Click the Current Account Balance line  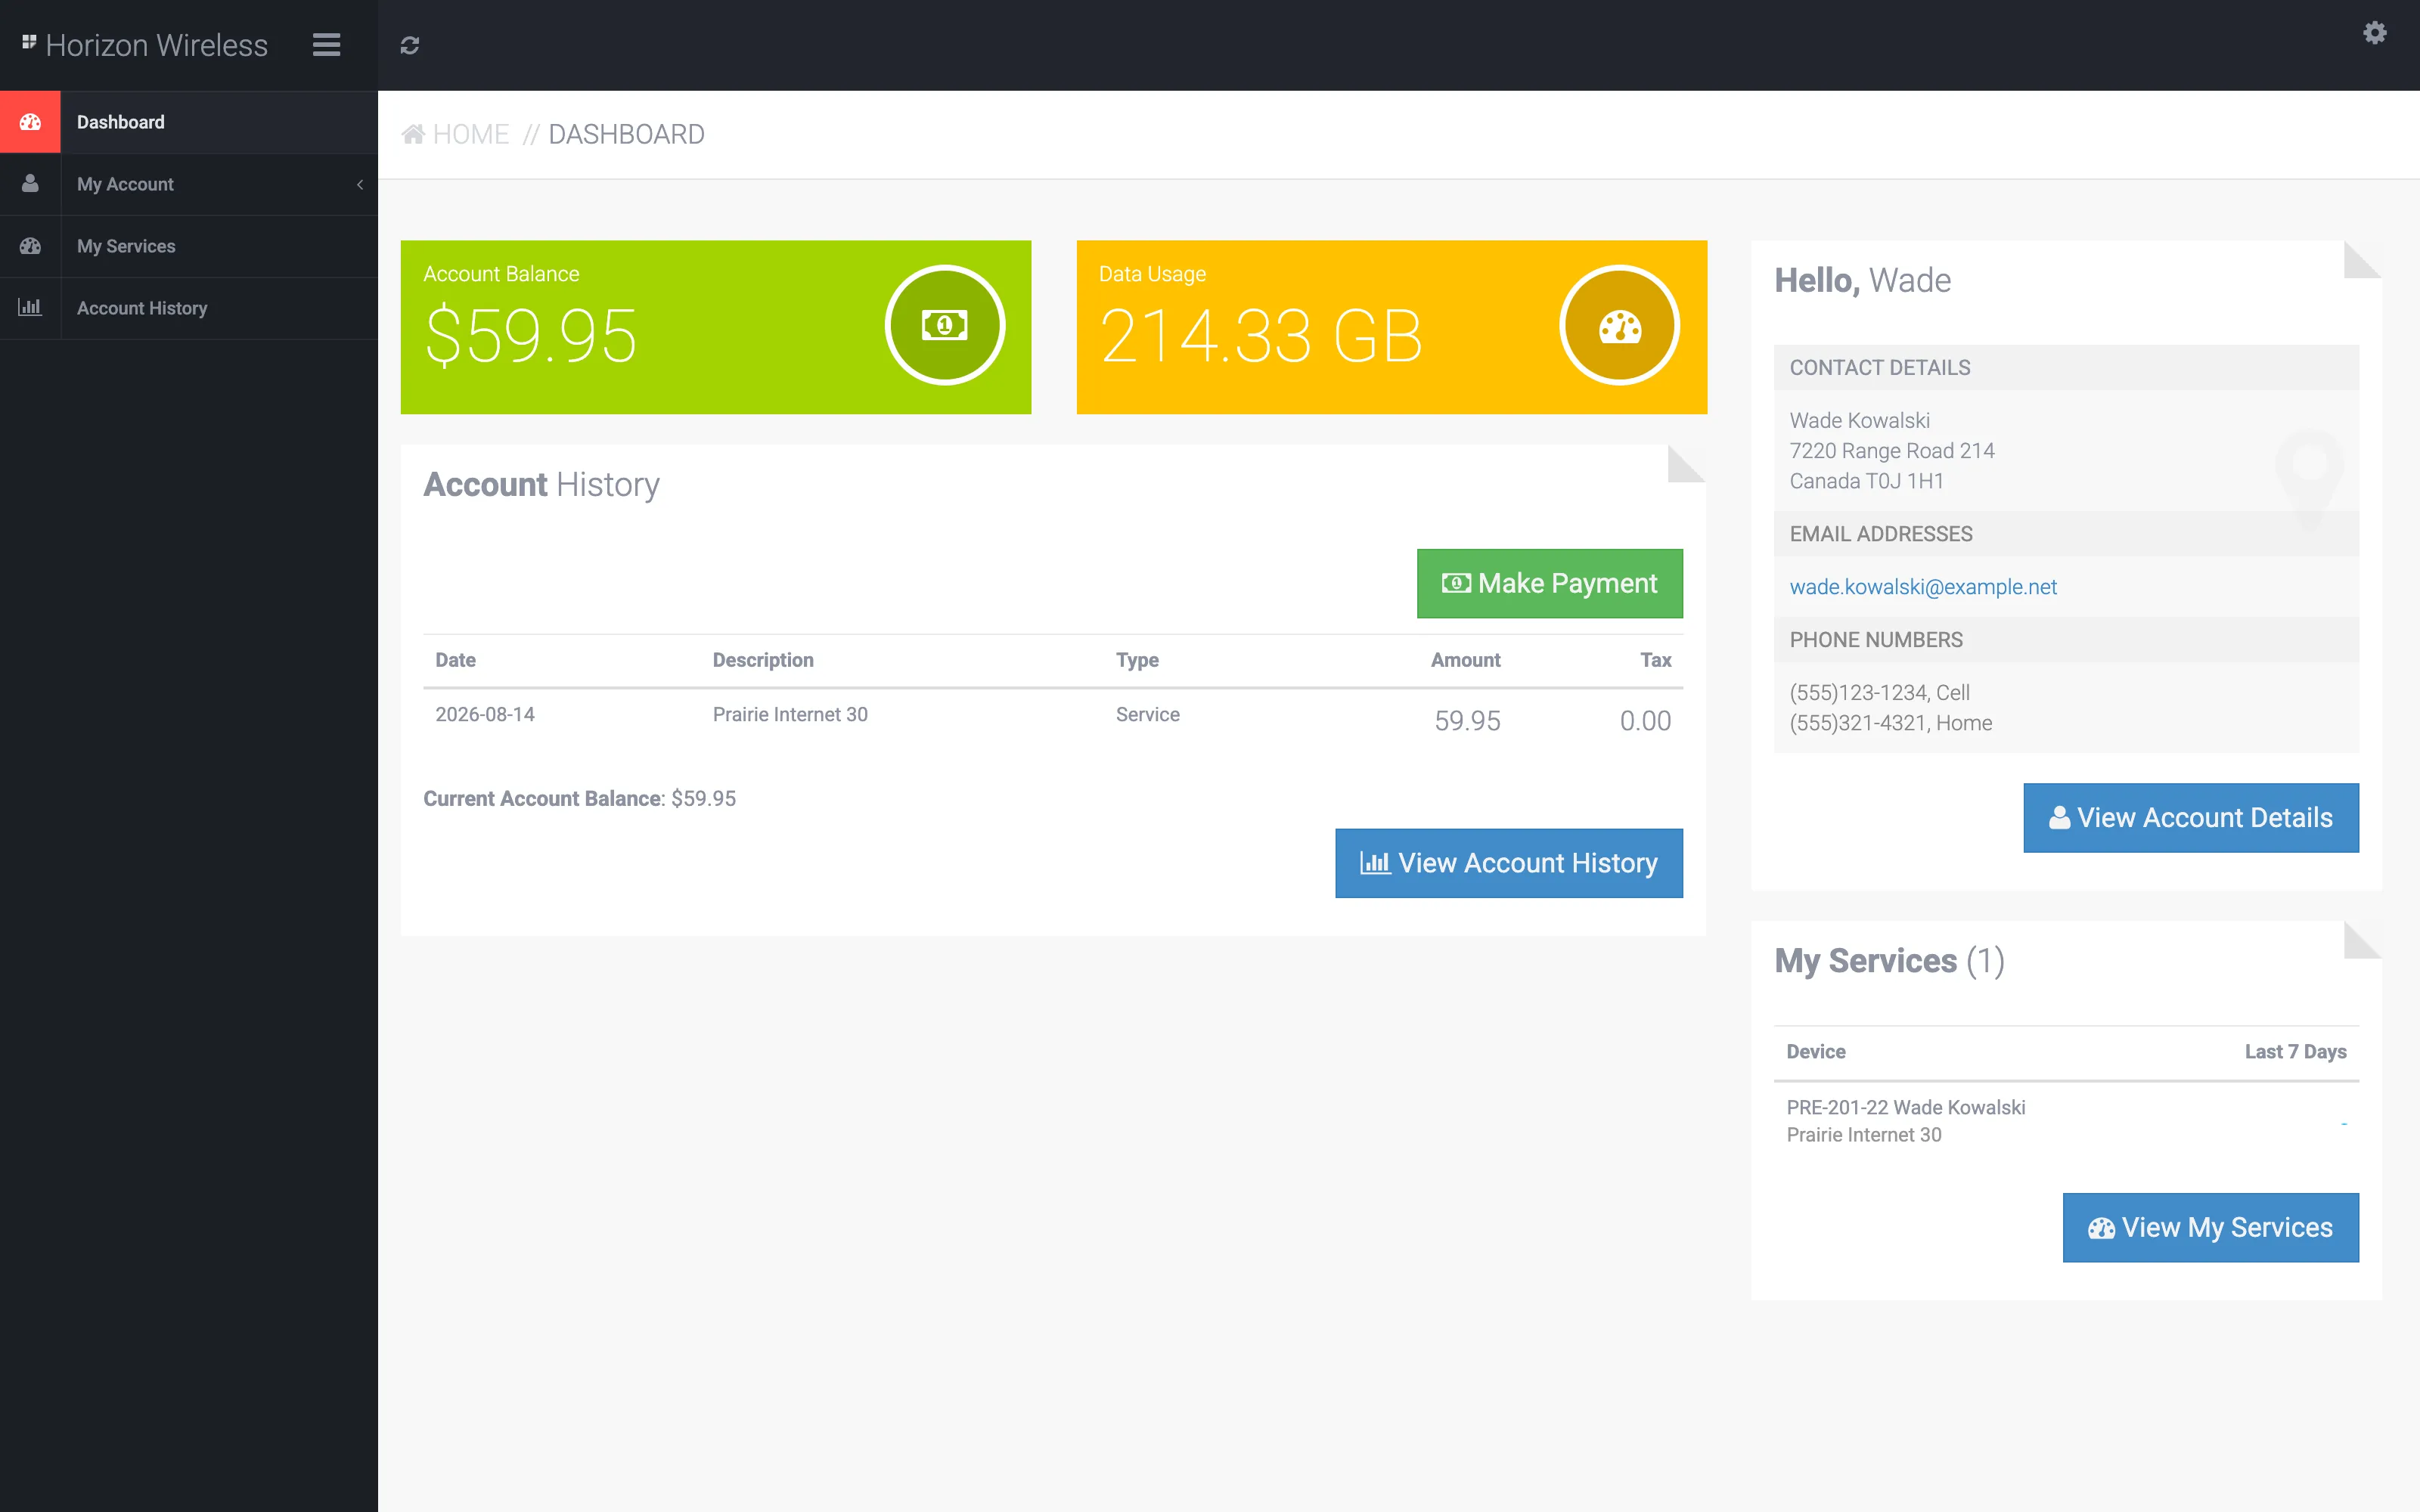[x=579, y=799]
